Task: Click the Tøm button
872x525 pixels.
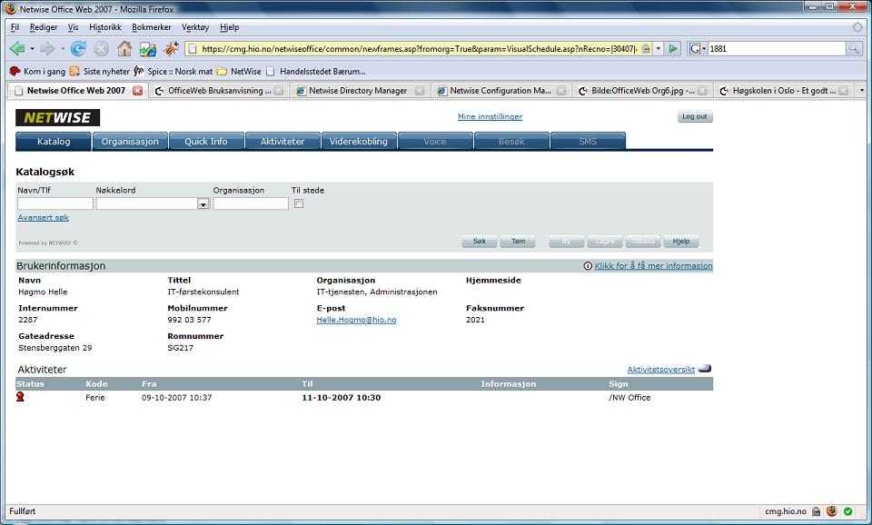Action: point(518,242)
